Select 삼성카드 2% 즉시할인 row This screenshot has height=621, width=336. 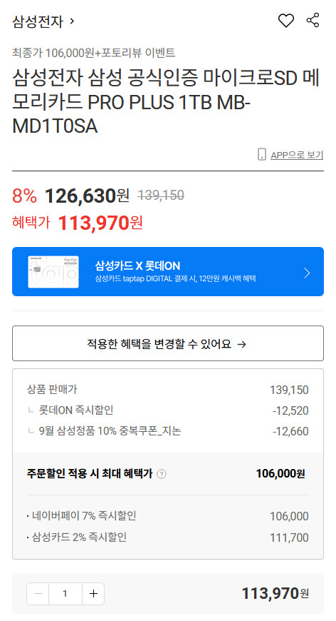pos(168,537)
